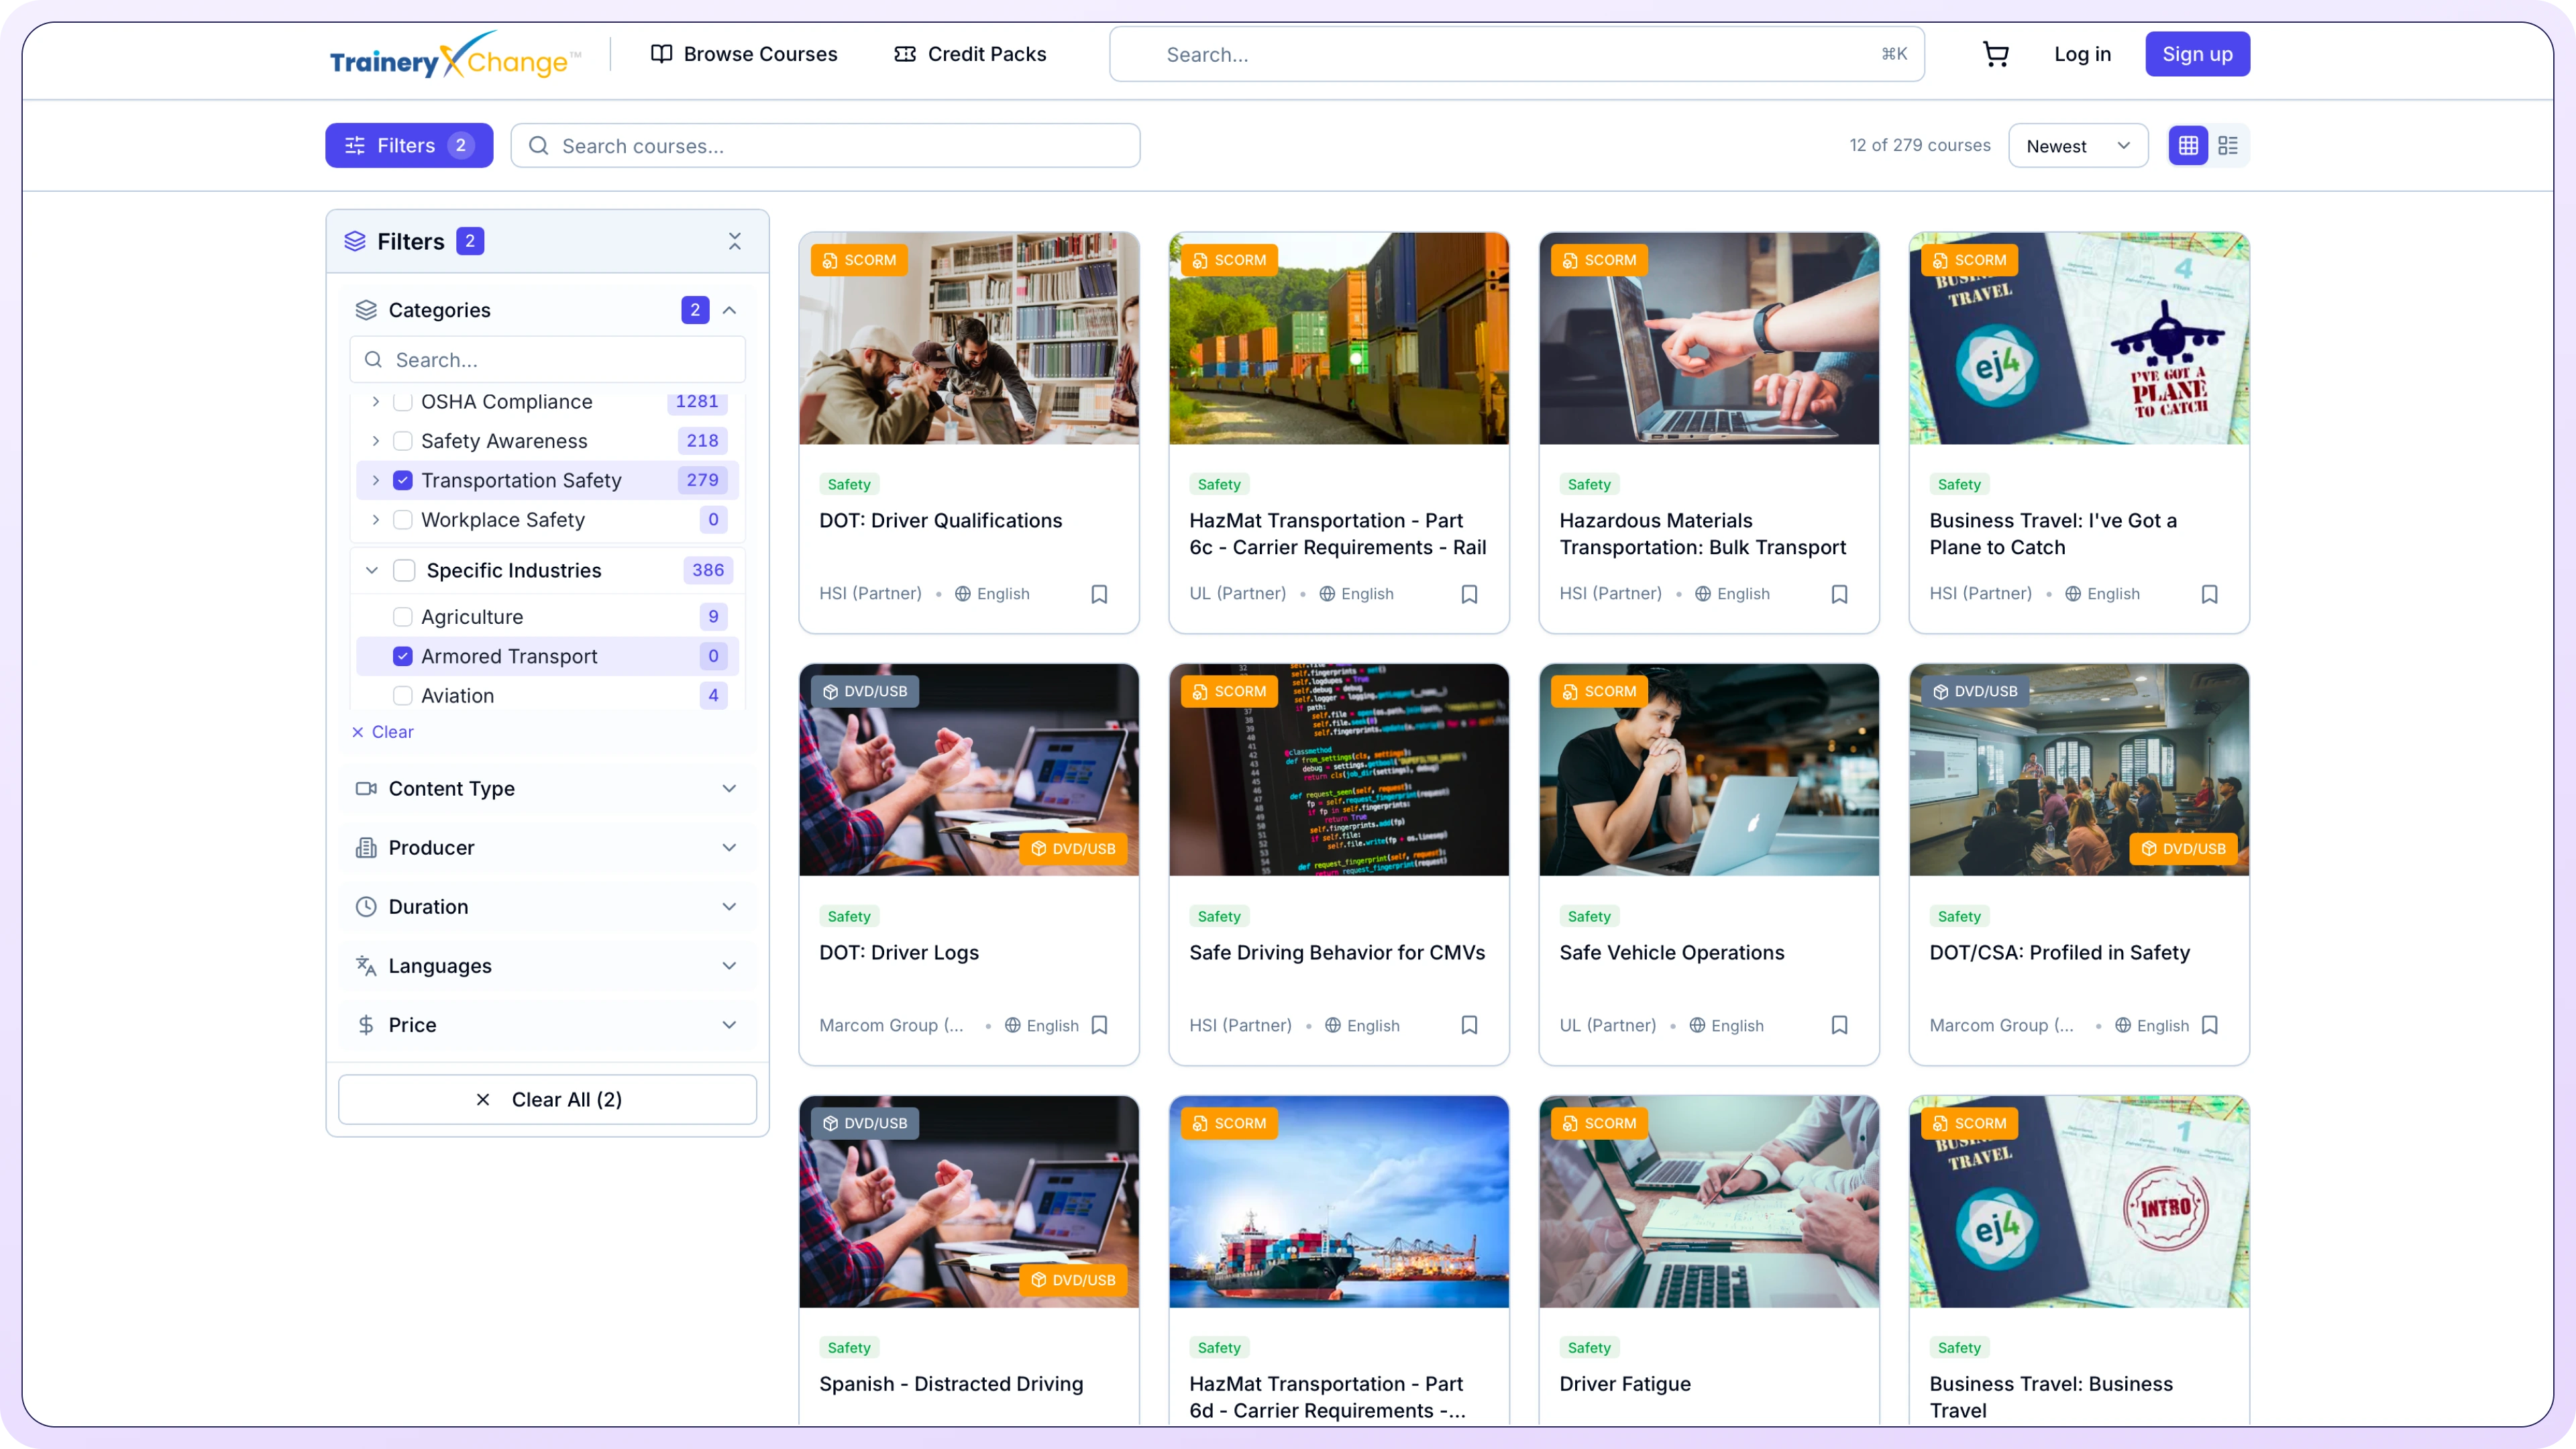2576x1449 pixels.
Task: Expand the Content Type filter section
Action: tap(547, 789)
